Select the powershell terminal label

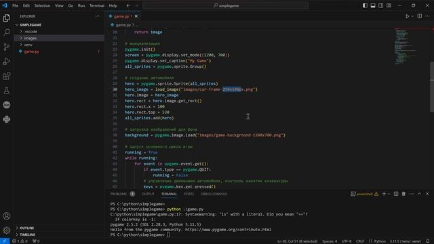[x=365, y=194]
